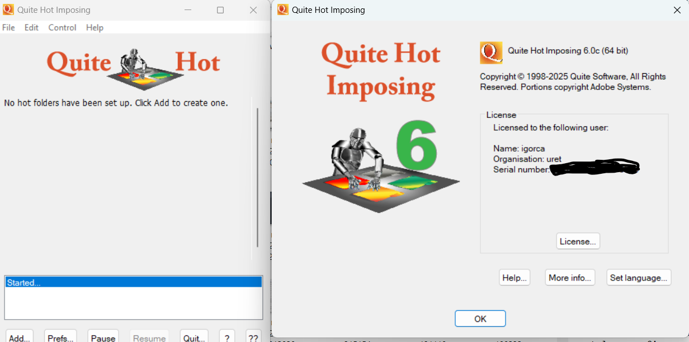Viewport: 689px width, 342px height.
Task: Click the More info... button
Action: 570,278
